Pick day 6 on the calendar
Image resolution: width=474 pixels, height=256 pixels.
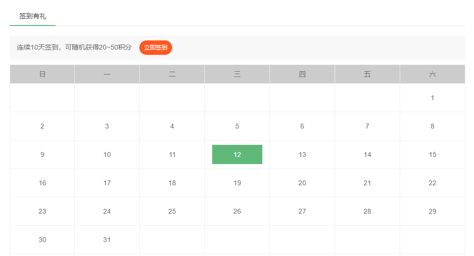302,126
